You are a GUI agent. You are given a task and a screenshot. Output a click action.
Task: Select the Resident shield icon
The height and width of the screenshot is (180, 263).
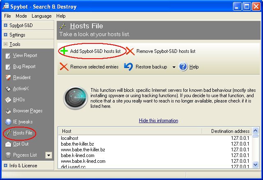point(8,78)
